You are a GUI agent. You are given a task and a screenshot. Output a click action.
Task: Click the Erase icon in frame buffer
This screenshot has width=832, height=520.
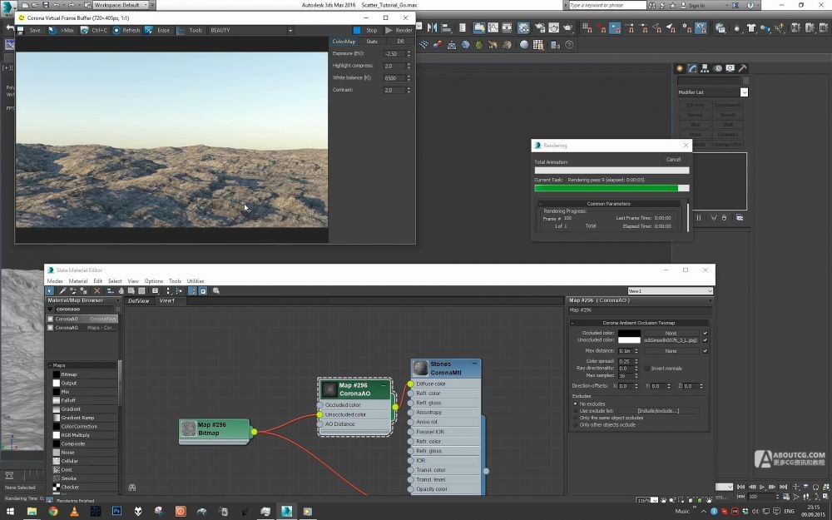pos(149,30)
